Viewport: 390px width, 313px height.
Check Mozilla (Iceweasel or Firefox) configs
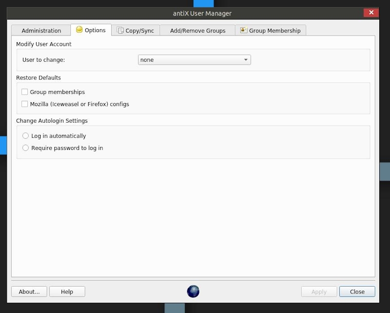point(24,104)
